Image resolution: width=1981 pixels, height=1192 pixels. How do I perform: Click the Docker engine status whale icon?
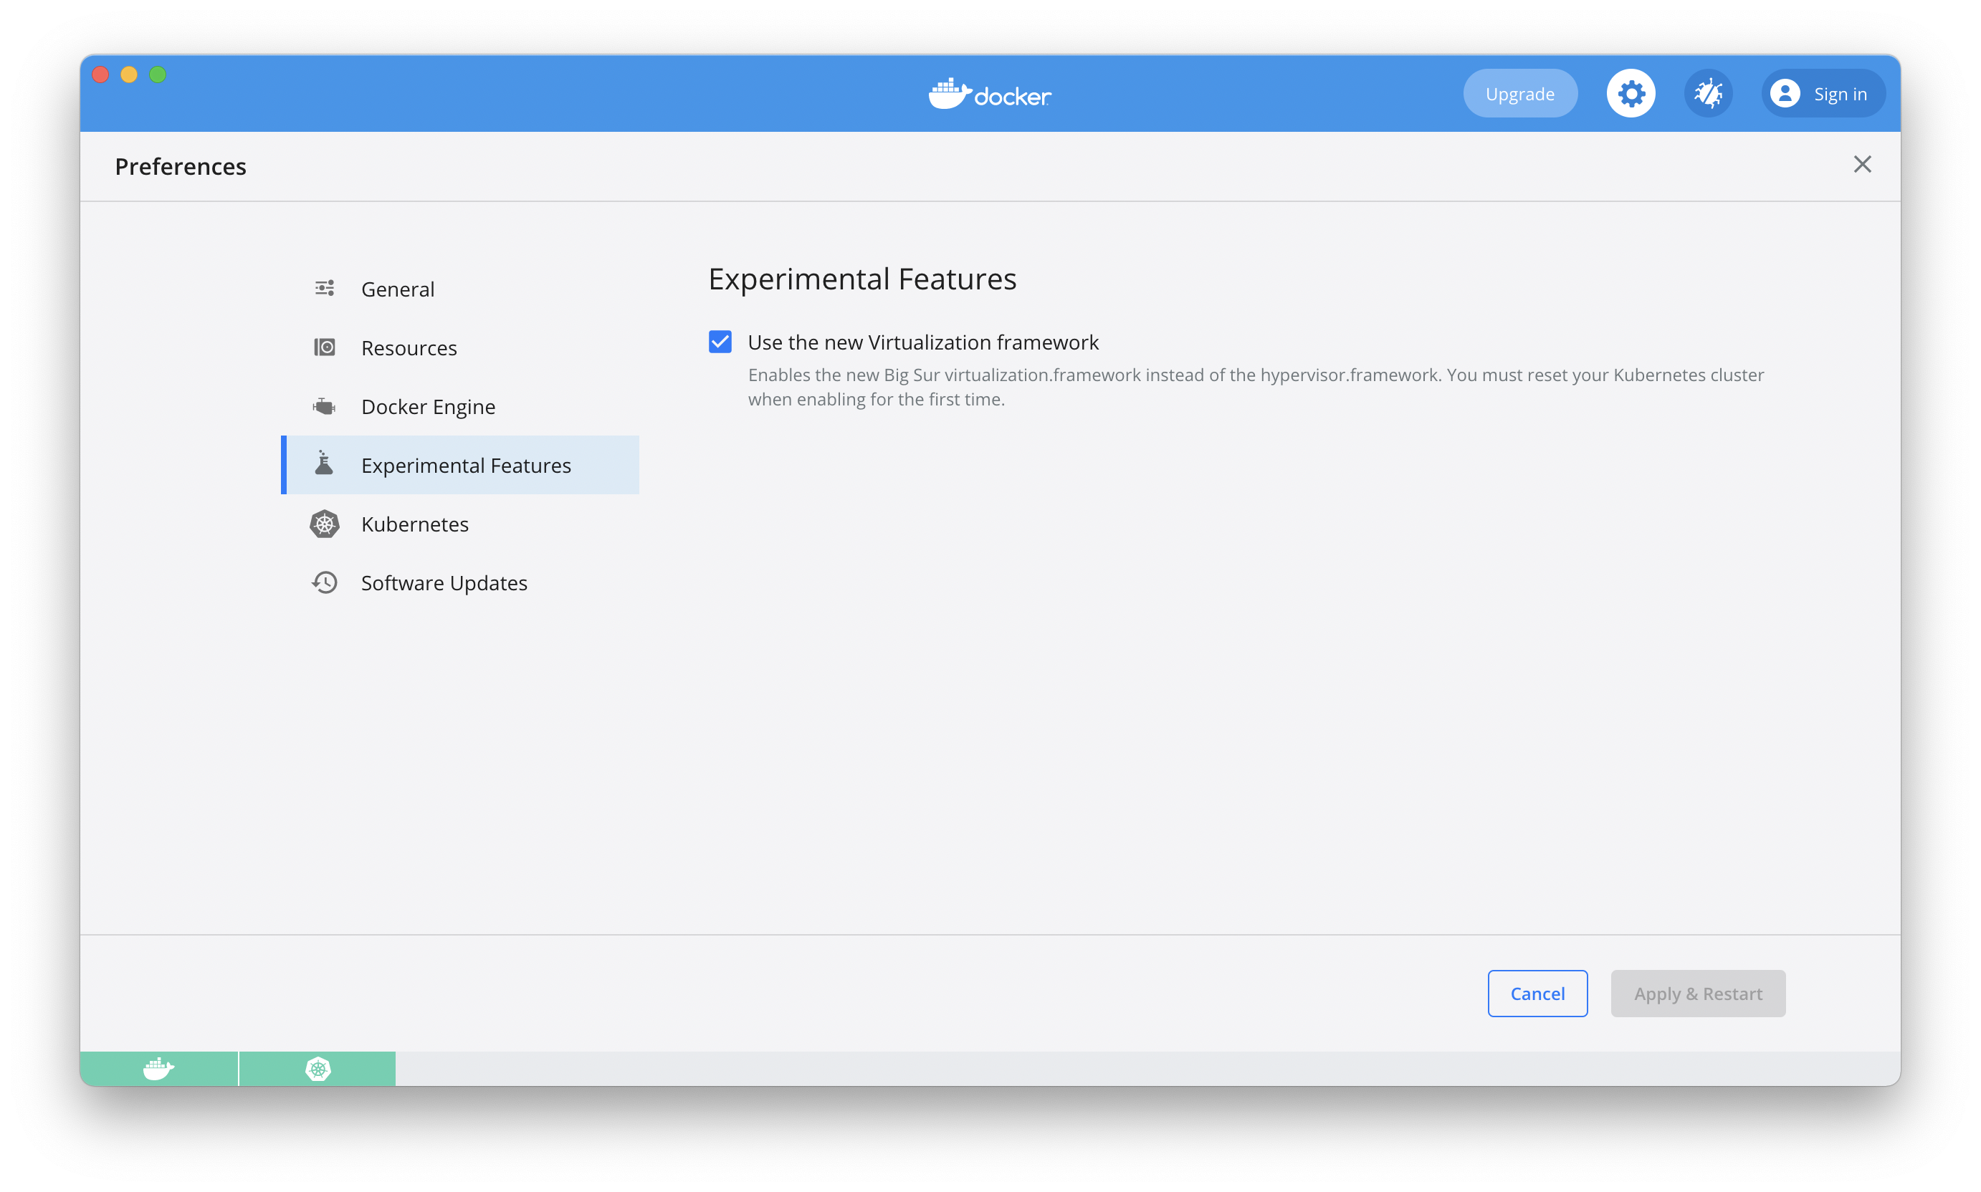159,1068
